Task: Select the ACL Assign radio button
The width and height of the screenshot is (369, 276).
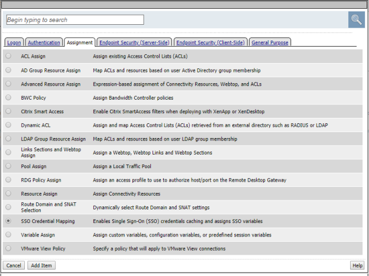Action: [8, 56]
